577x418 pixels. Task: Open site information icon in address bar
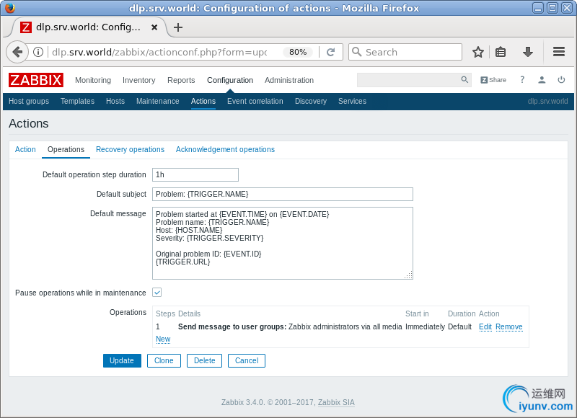coord(38,52)
